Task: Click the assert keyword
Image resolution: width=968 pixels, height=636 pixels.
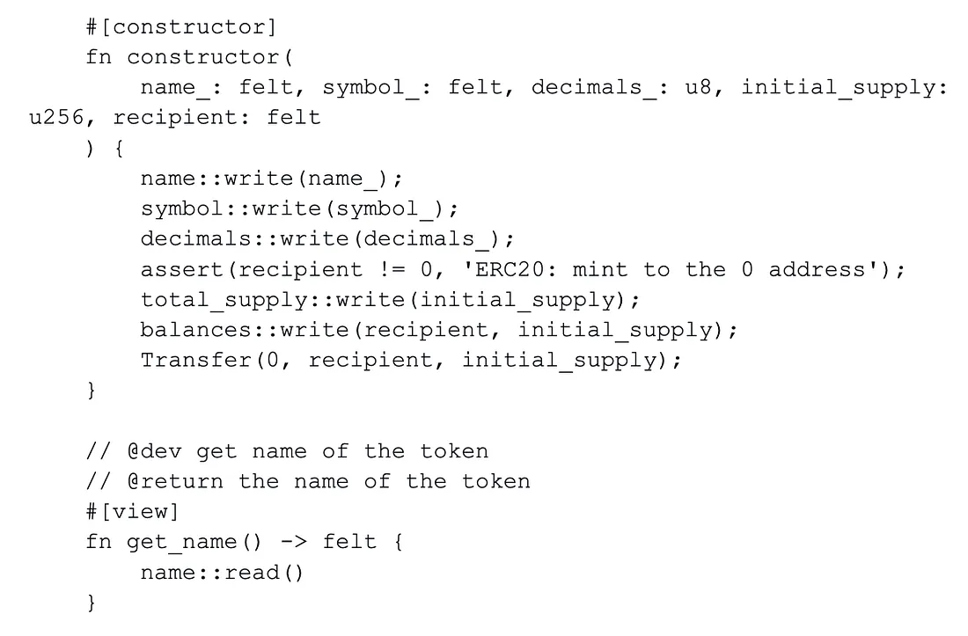Action: 181,269
